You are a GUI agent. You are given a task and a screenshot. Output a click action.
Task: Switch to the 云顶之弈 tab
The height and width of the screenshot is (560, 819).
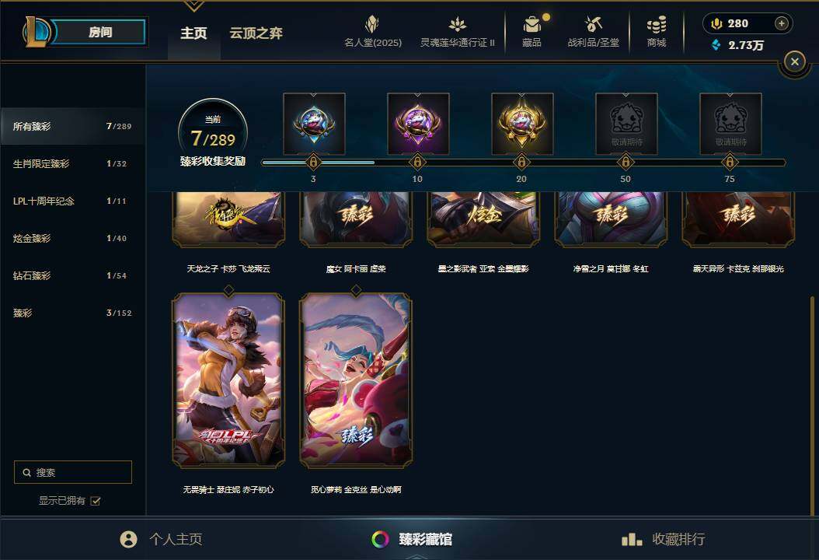pyautogui.click(x=256, y=33)
